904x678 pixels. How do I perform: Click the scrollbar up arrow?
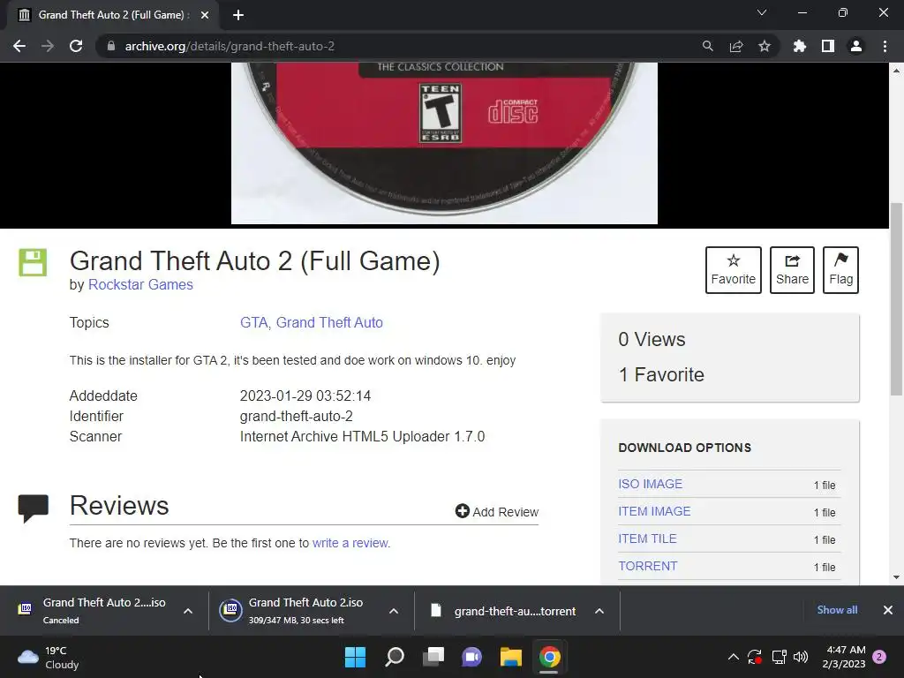[x=896, y=71]
